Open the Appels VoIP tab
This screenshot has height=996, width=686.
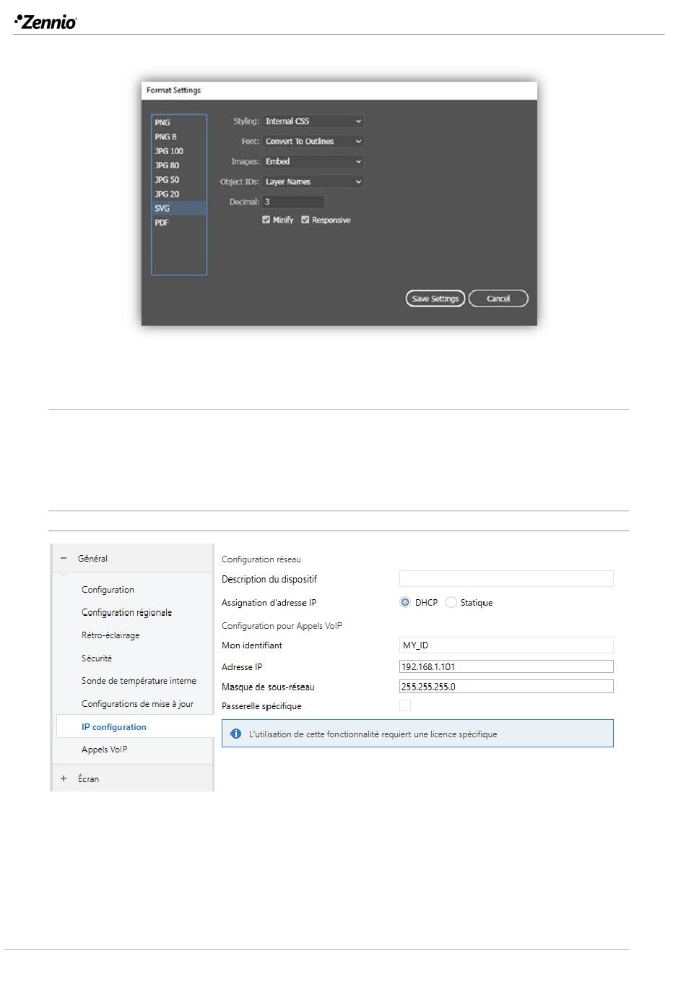104,750
